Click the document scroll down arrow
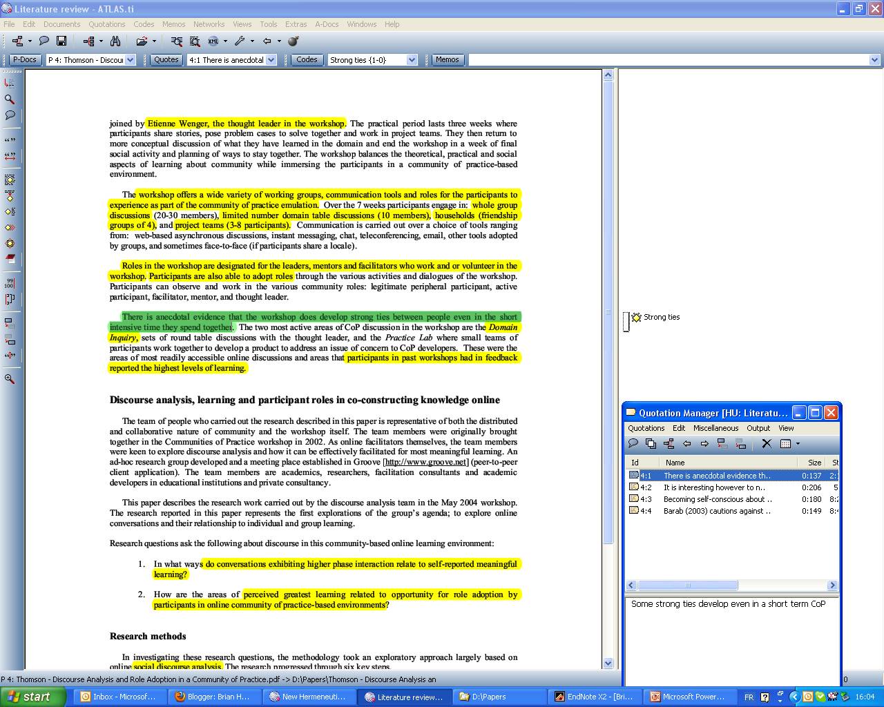Image resolution: width=884 pixels, height=707 pixels. [608, 664]
